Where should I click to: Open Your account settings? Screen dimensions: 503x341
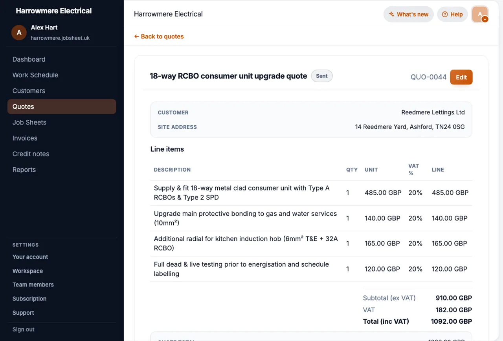pos(30,257)
